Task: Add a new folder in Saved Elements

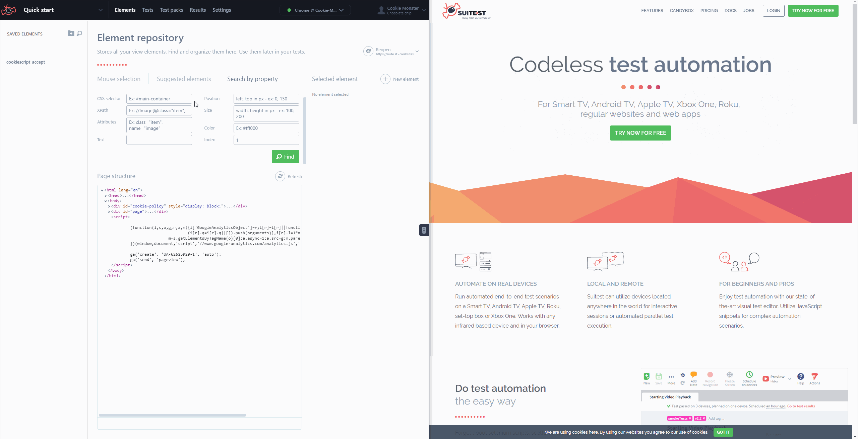Action: pyautogui.click(x=71, y=33)
